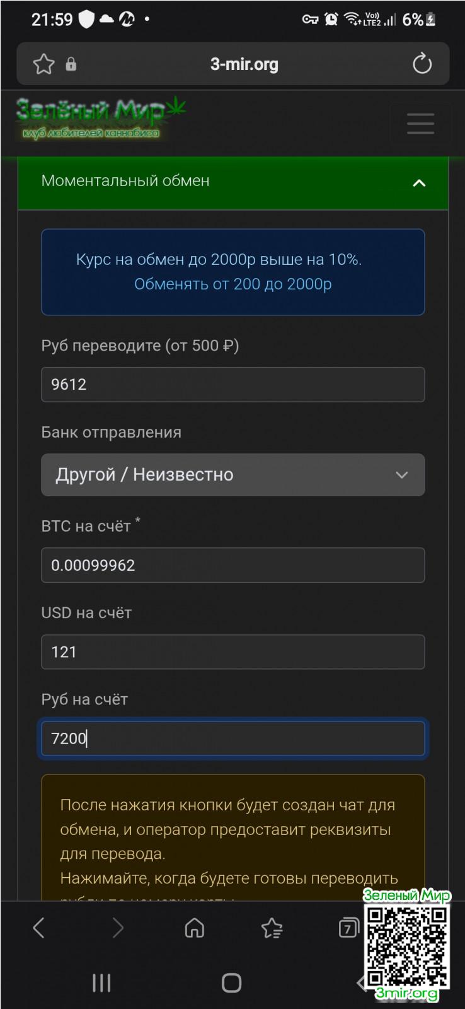Screen dimensions: 465x1009
Task: Open the browser tabs switcher
Action: click(x=348, y=928)
